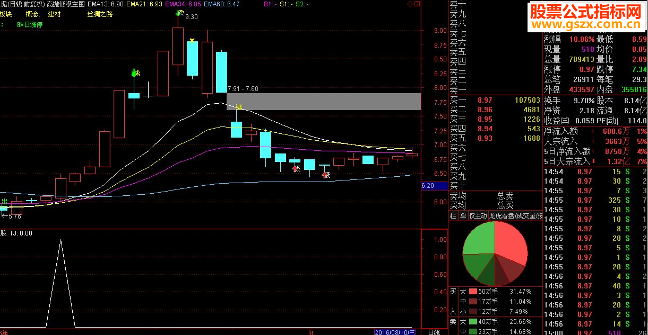The height and width of the screenshot is (335, 648).
Task: Click the 量比 value 2.09
Action: click(640, 59)
